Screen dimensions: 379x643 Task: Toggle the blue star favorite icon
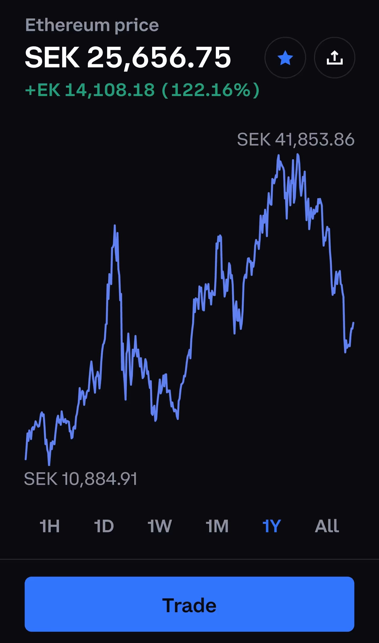285,58
